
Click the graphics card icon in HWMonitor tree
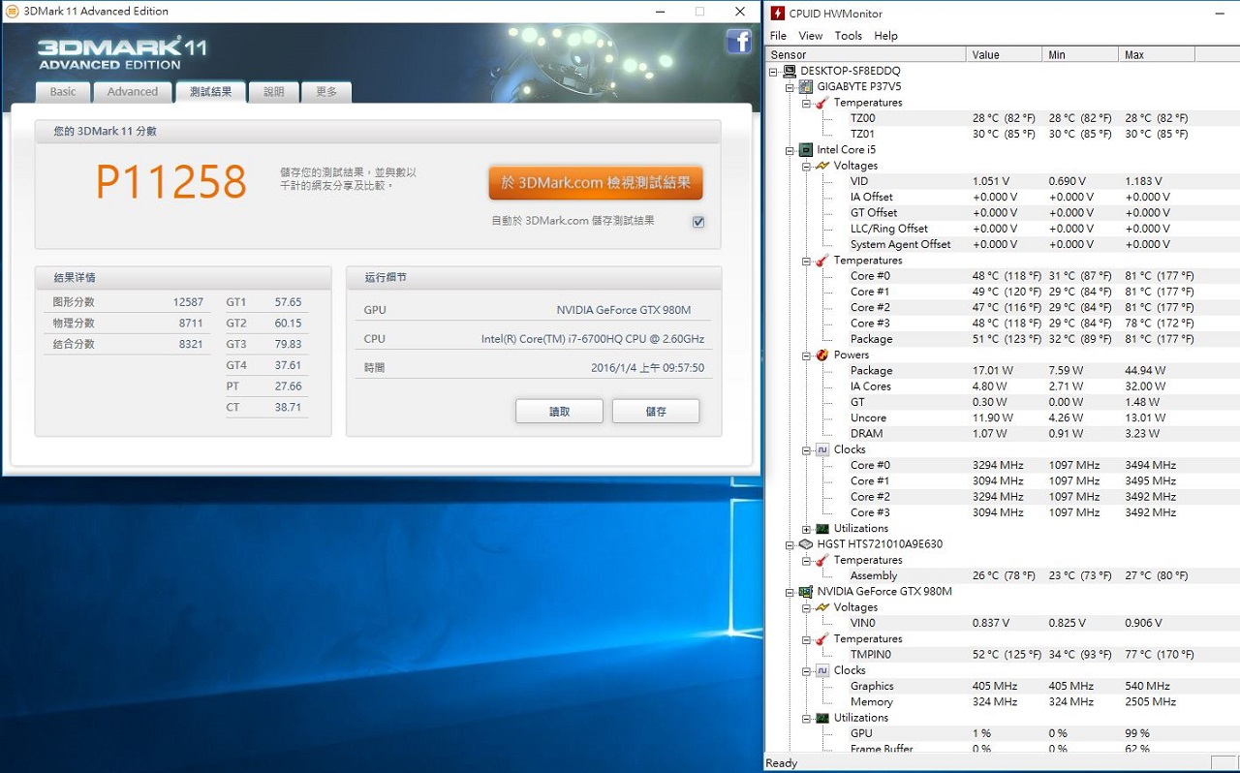[x=806, y=592]
